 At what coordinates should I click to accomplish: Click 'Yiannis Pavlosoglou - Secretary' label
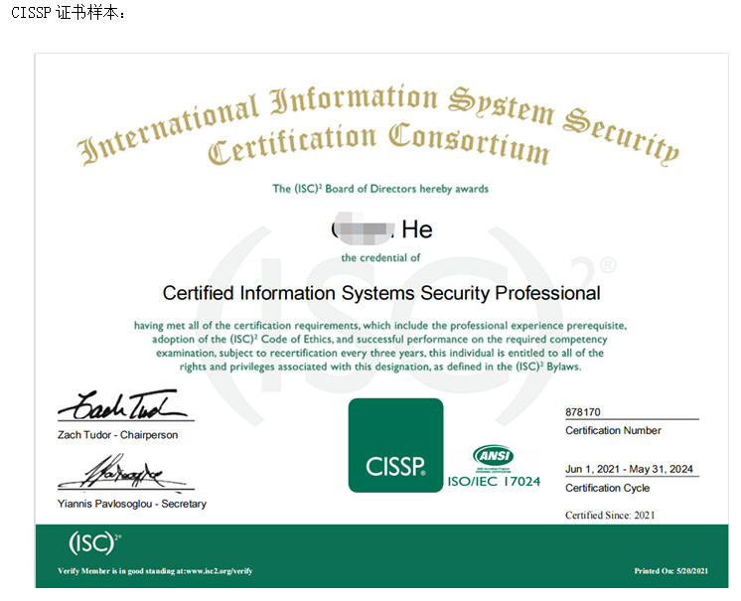(132, 504)
